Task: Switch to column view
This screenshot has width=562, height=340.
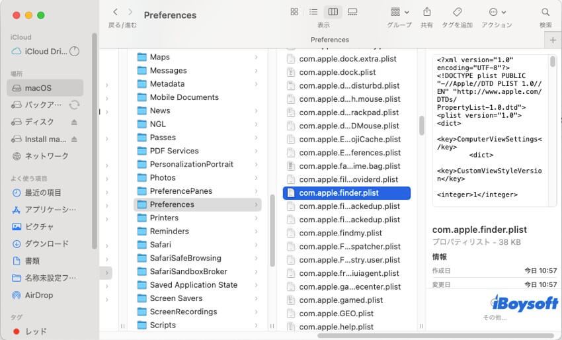Action: click(333, 12)
